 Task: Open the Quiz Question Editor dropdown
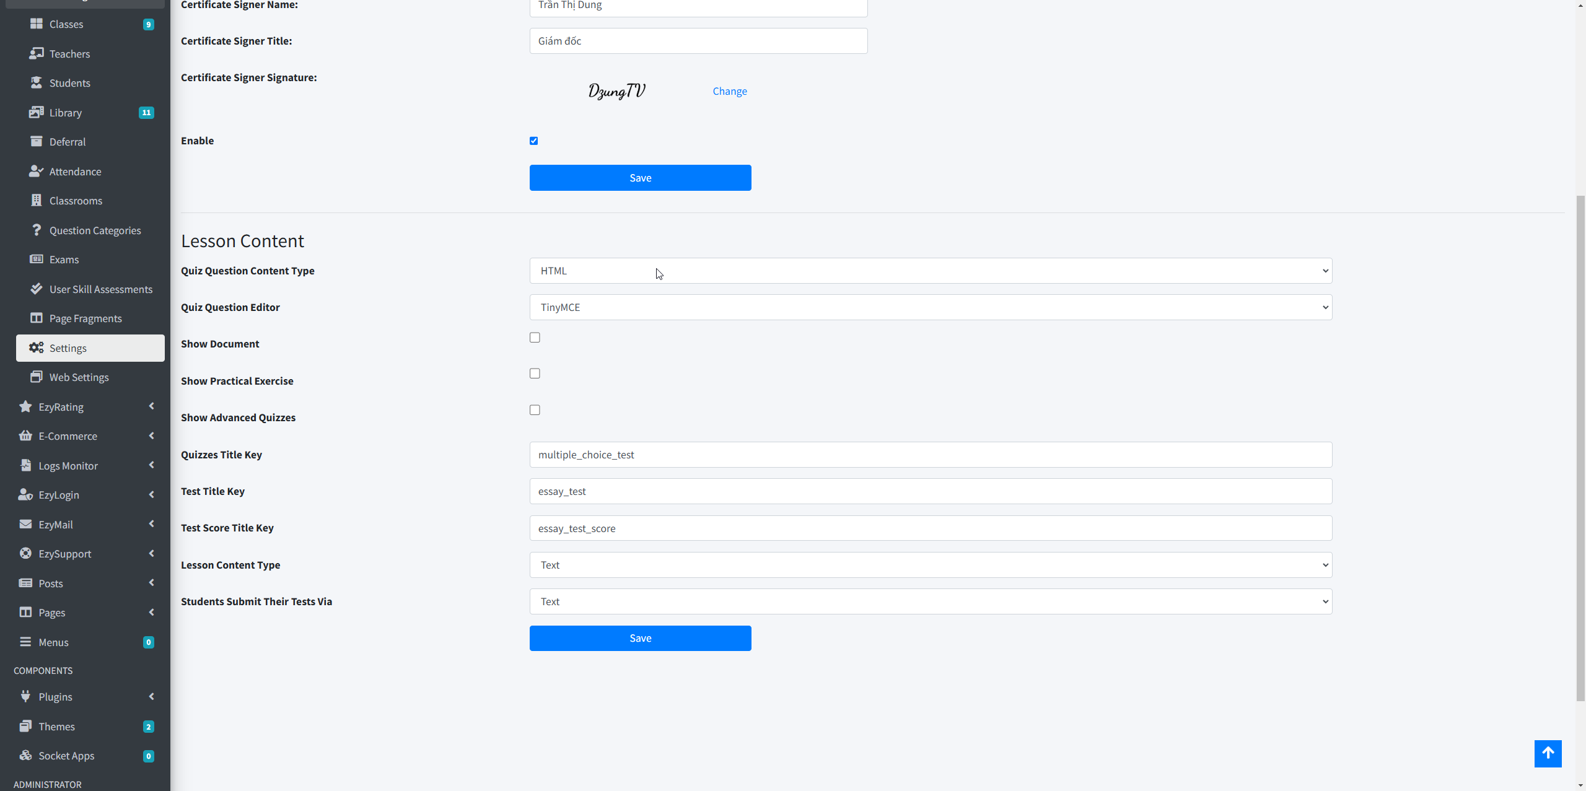930,307
